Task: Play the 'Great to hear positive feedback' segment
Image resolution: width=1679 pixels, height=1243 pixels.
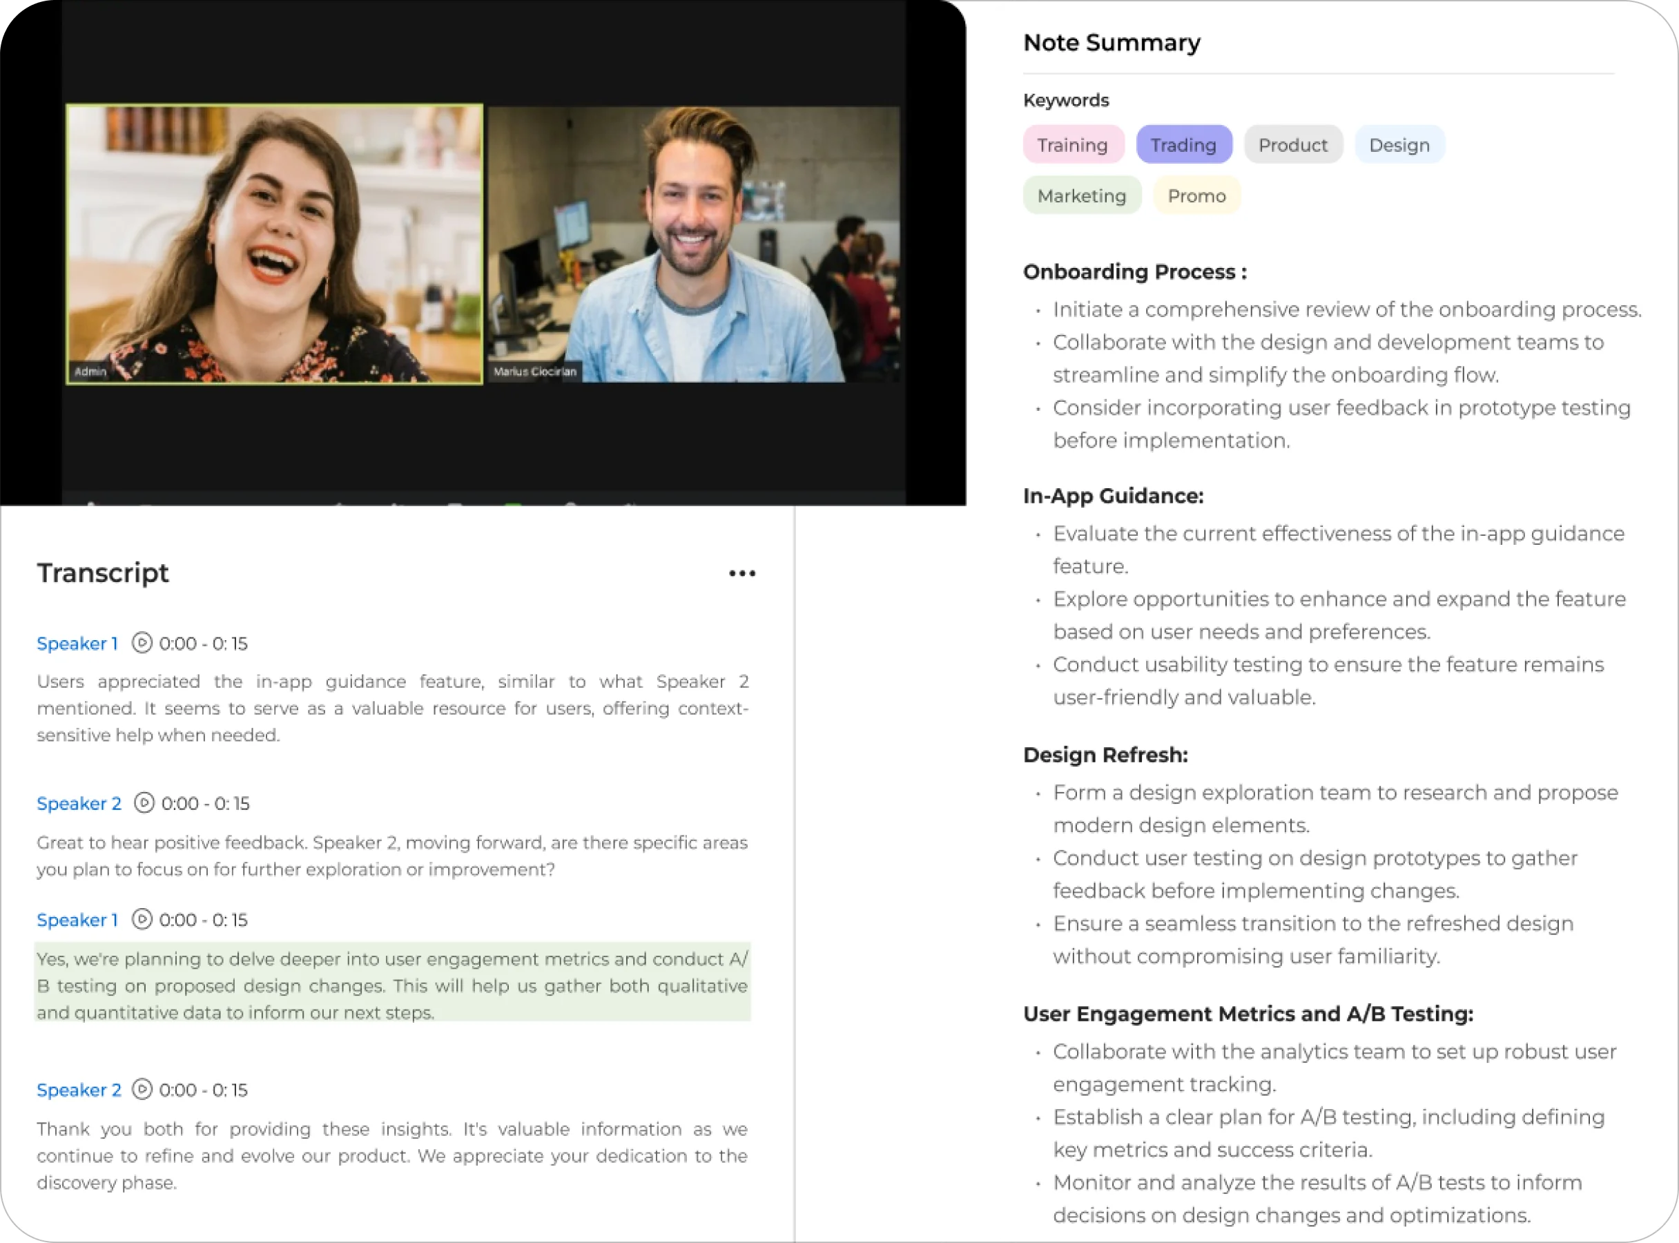Action: click(x=144, y=803)
